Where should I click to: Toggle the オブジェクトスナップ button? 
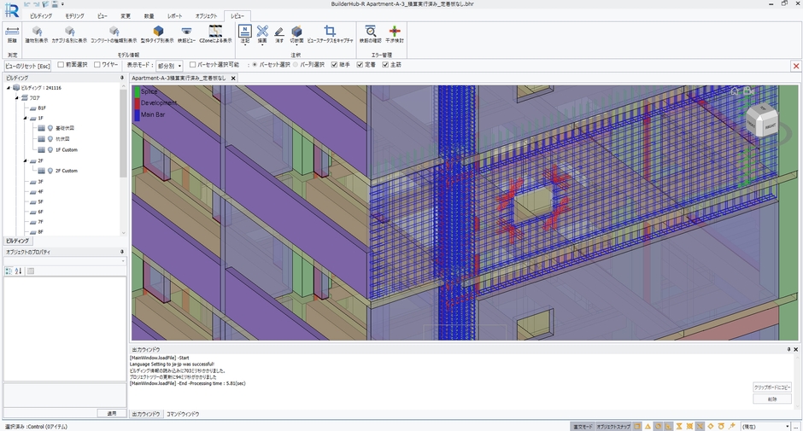(x=613, y=427)
